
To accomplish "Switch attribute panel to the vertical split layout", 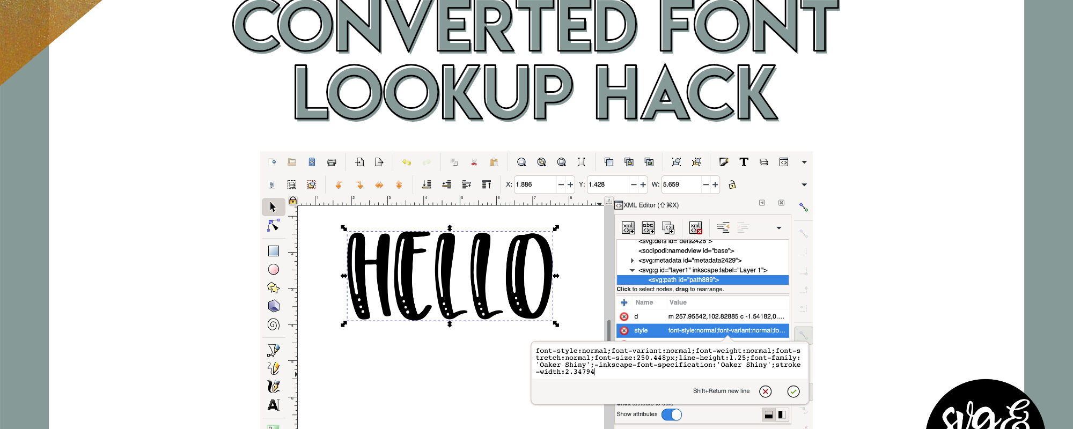I will (x=782, y=415).
